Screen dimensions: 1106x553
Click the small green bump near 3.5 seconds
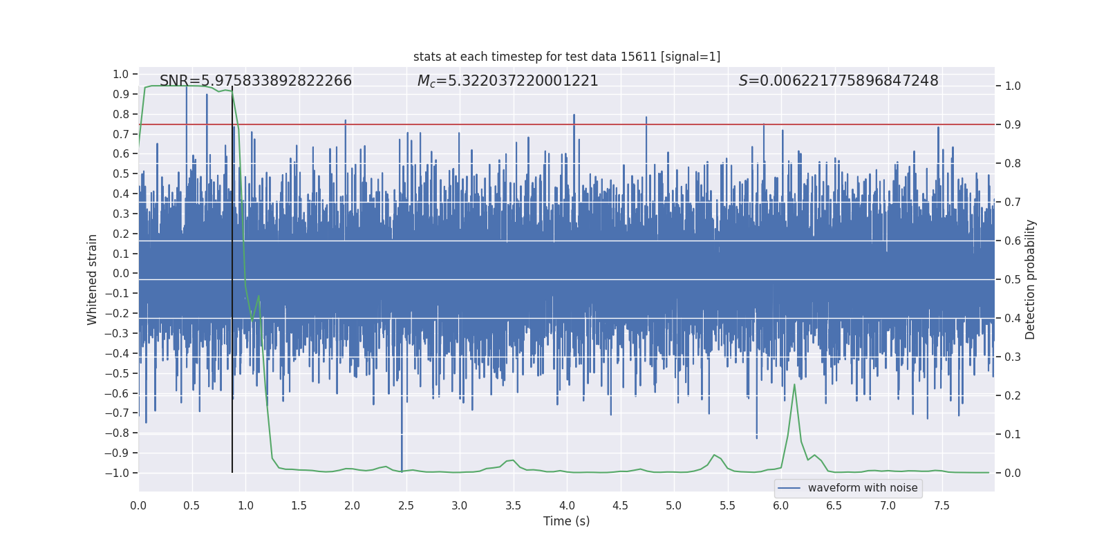click(512, 460)
